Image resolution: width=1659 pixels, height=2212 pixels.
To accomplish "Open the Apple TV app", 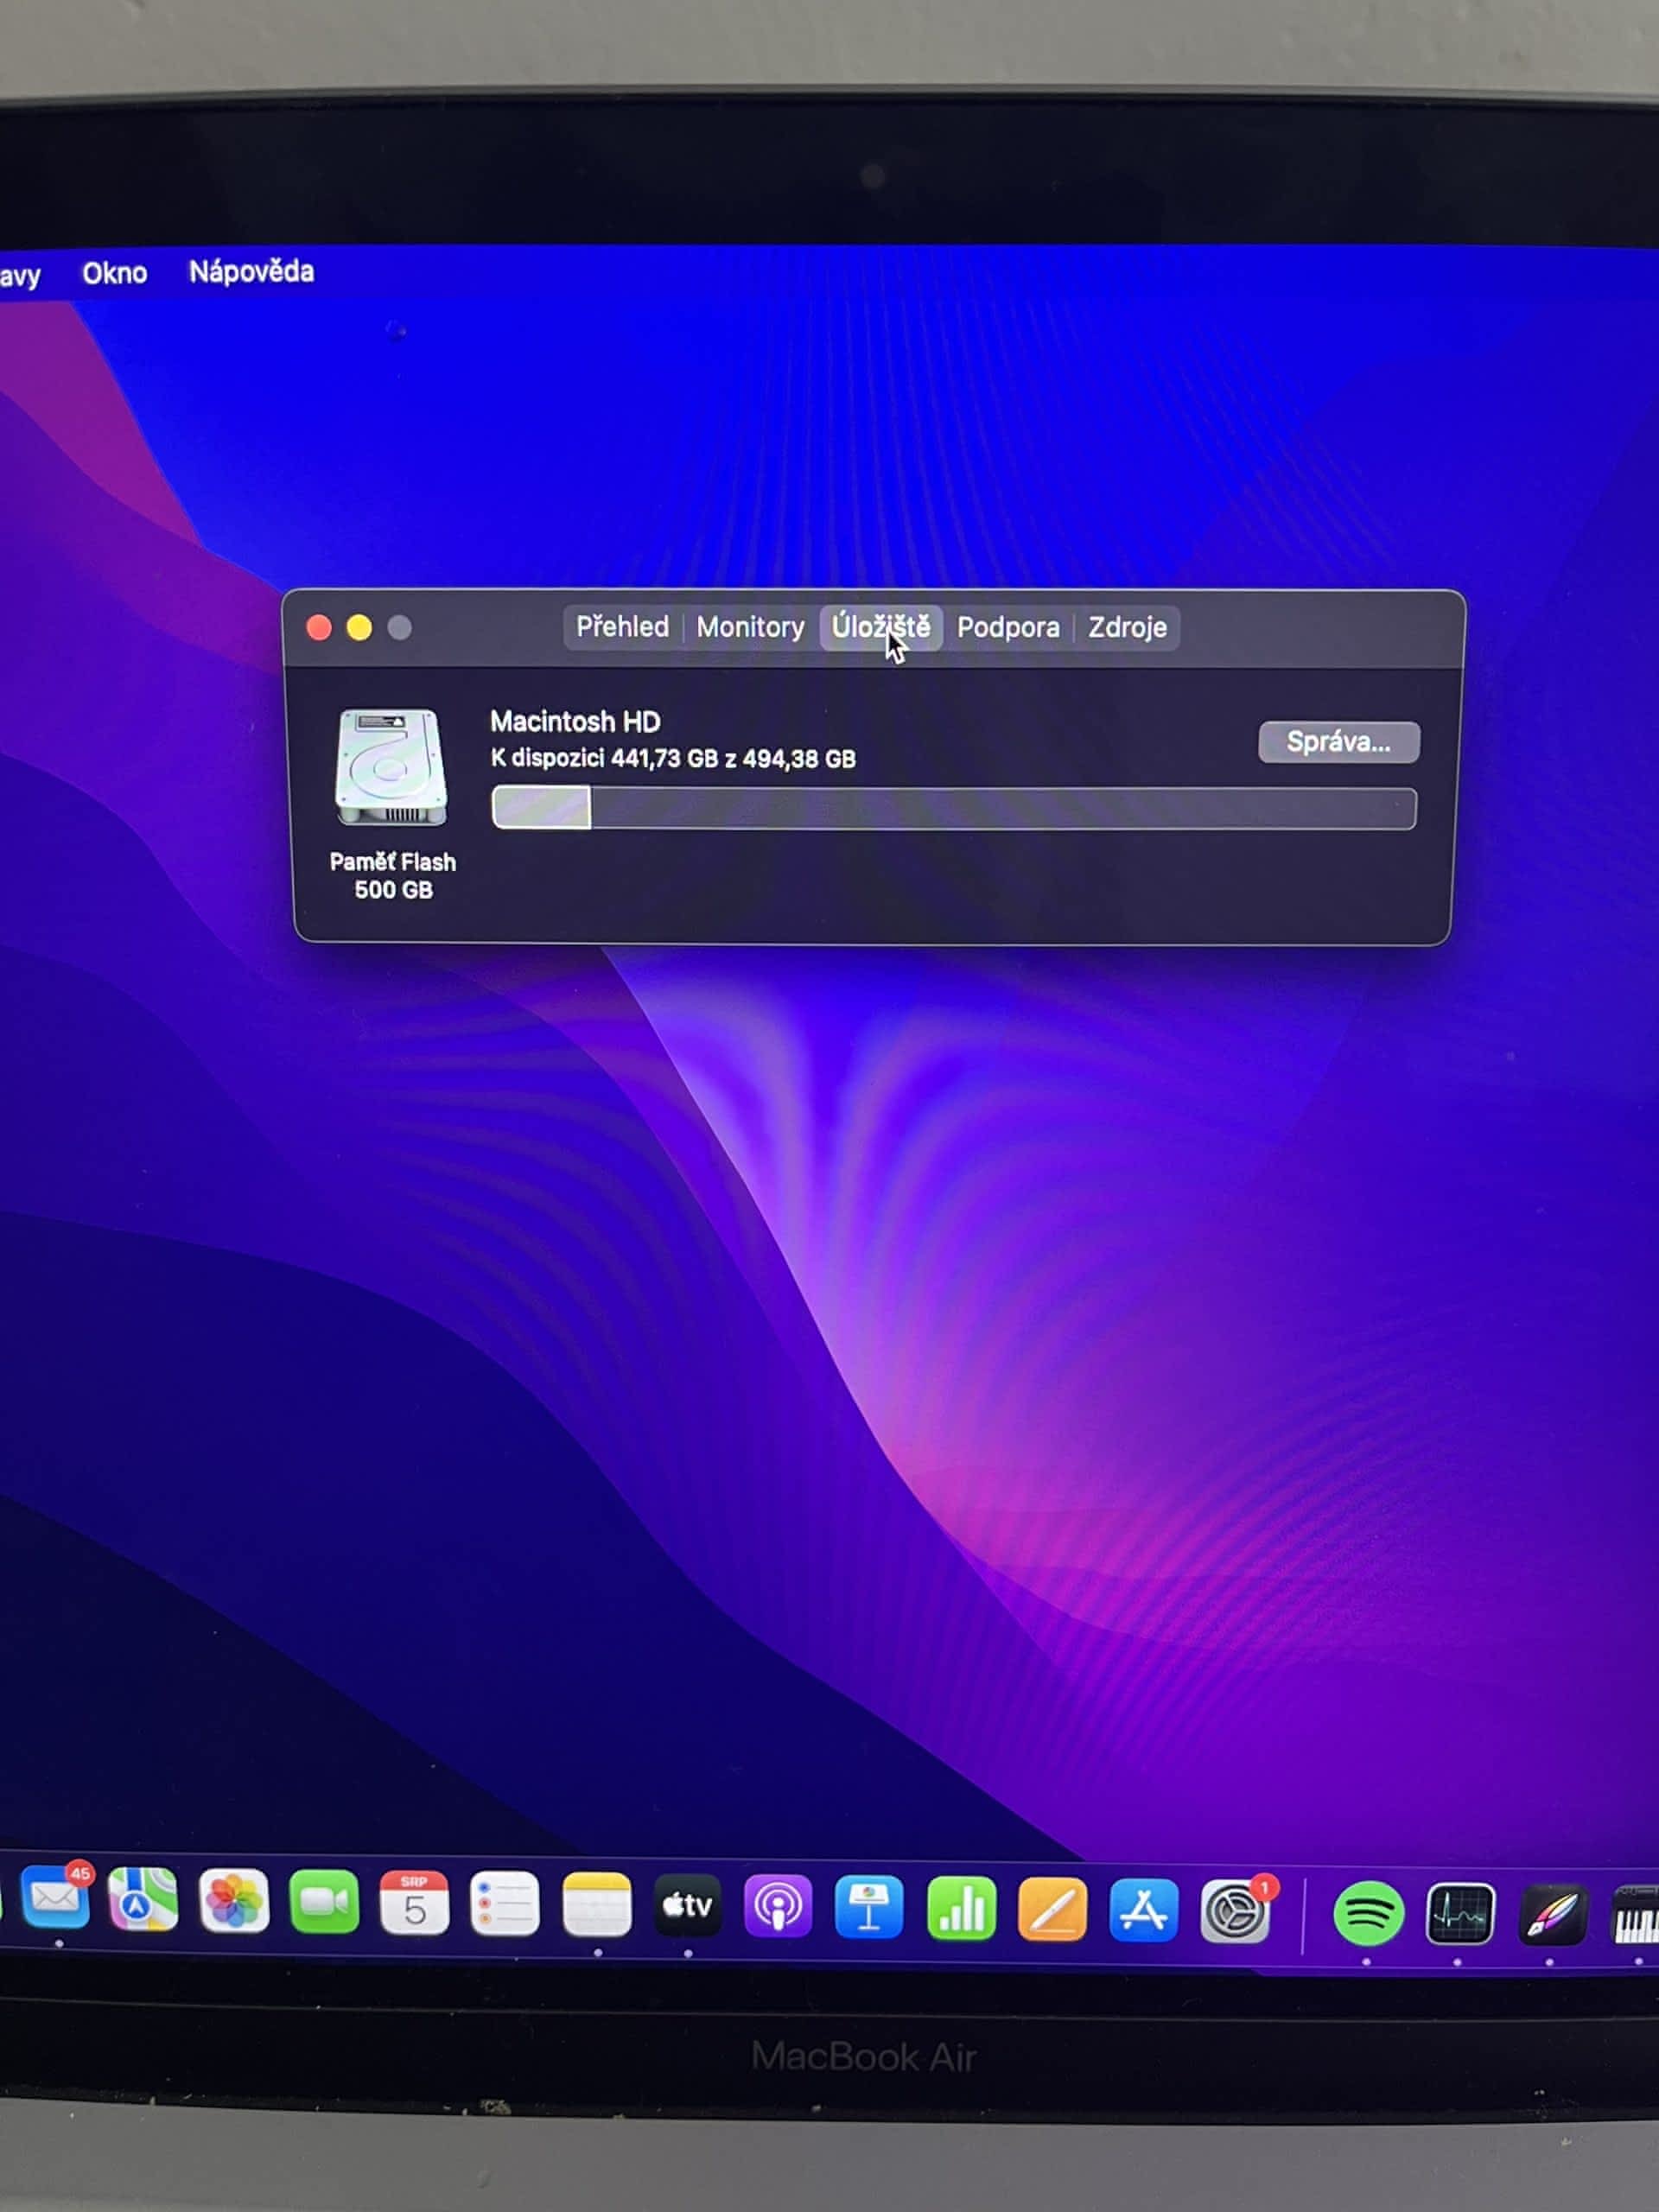I will (688, 1907).
